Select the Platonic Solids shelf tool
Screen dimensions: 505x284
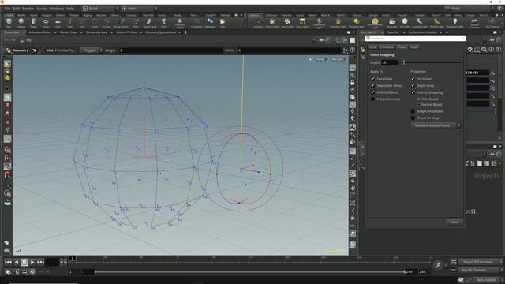pyautogui.click(x=180, y=23)
